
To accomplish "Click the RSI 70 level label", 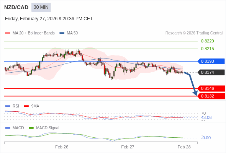I will pyautogui.click(x=203, y=113).
